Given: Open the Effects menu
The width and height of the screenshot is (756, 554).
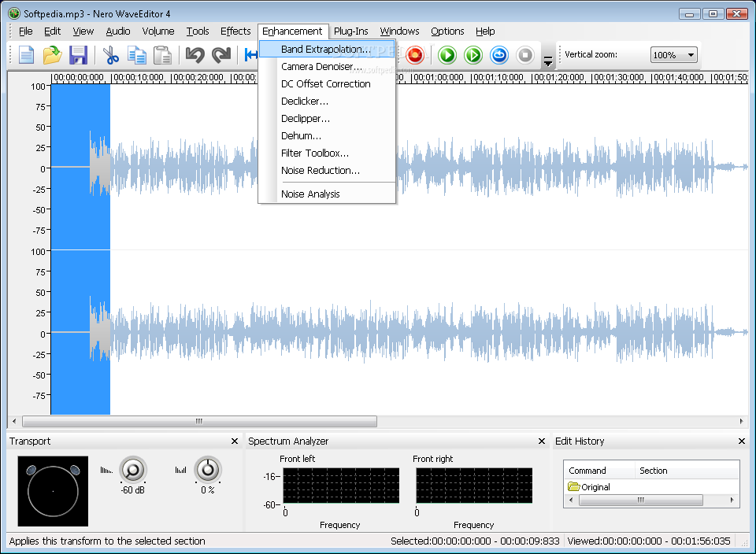Looking at the screenshot, I should [235, 31].
